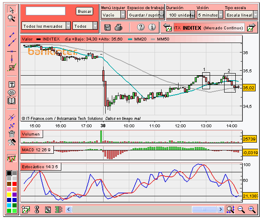Open the 5 minutos view dropdown
This screenshot has width=261, height=219.
pos(210,15)
